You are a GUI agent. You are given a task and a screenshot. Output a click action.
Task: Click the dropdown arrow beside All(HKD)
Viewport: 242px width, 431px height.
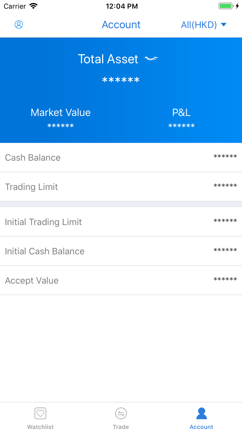pos(224,25)
